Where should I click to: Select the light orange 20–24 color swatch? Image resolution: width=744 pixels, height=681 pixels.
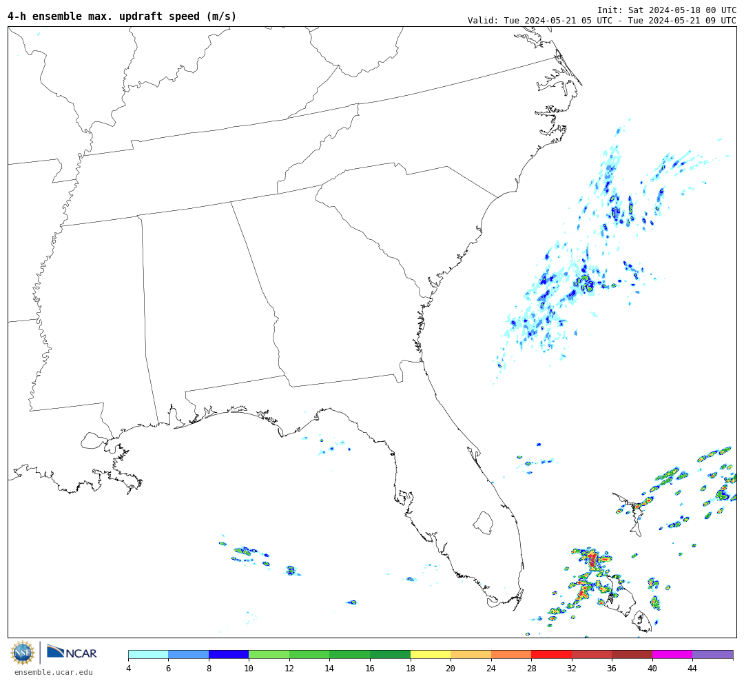(x=471, y=654)
